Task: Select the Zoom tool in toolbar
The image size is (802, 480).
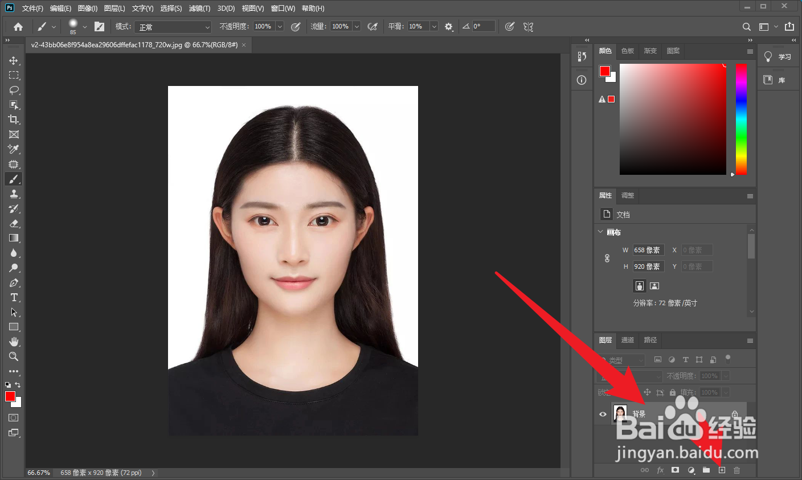Action: coord(14,356)
